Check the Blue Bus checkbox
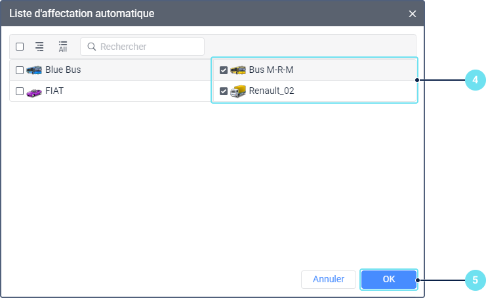 point(20,70)
